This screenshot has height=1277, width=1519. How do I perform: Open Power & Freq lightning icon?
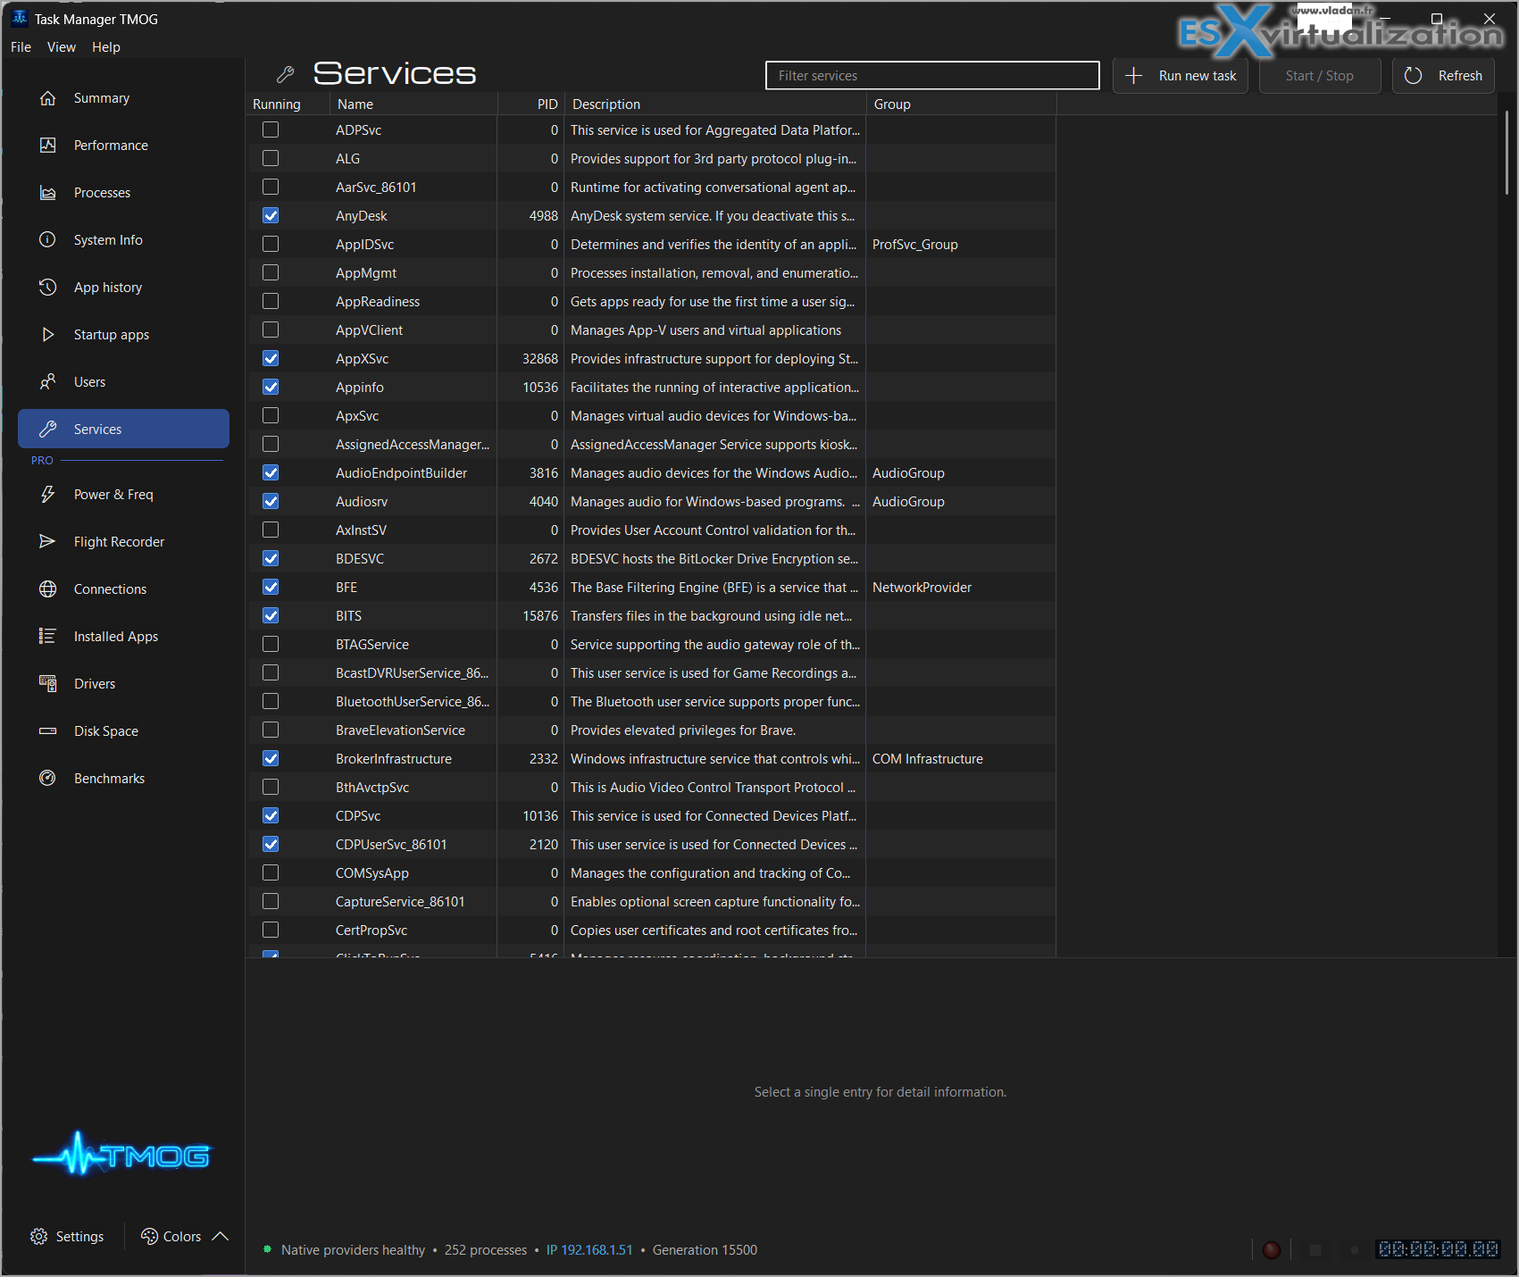tap(48, 495)
